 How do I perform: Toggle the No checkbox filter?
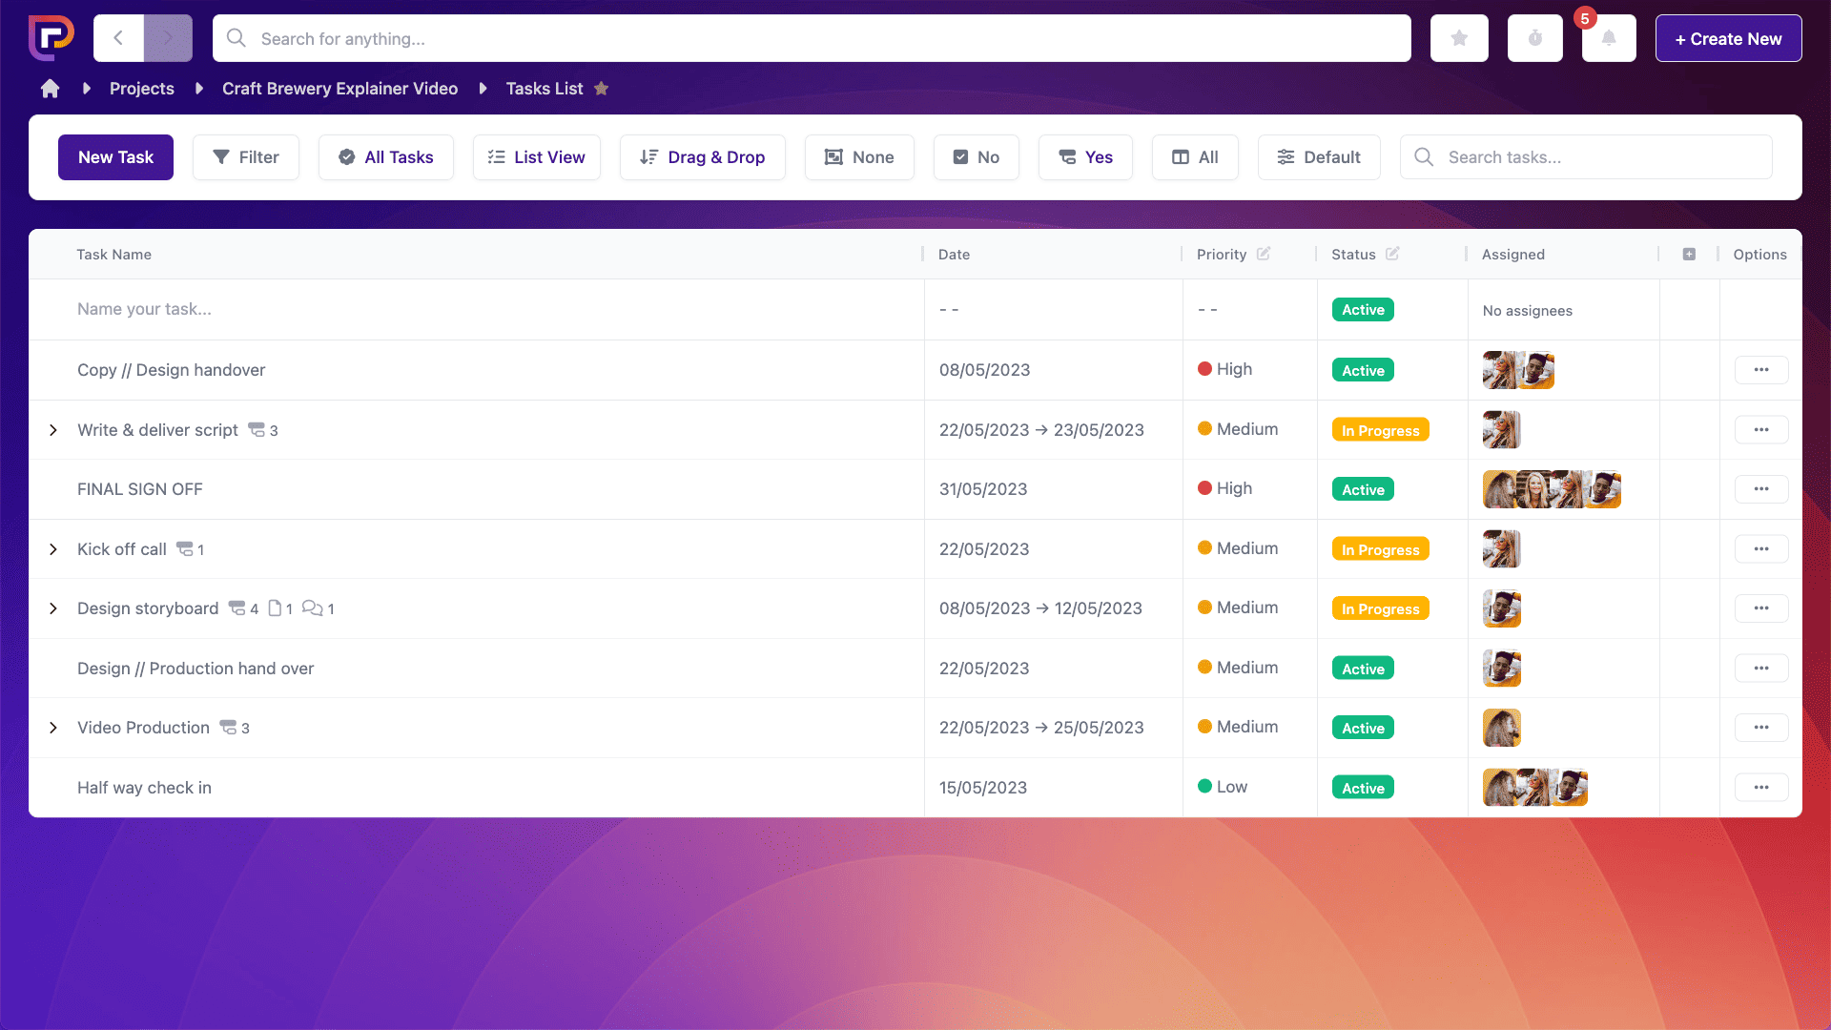(x=962, y=157)
